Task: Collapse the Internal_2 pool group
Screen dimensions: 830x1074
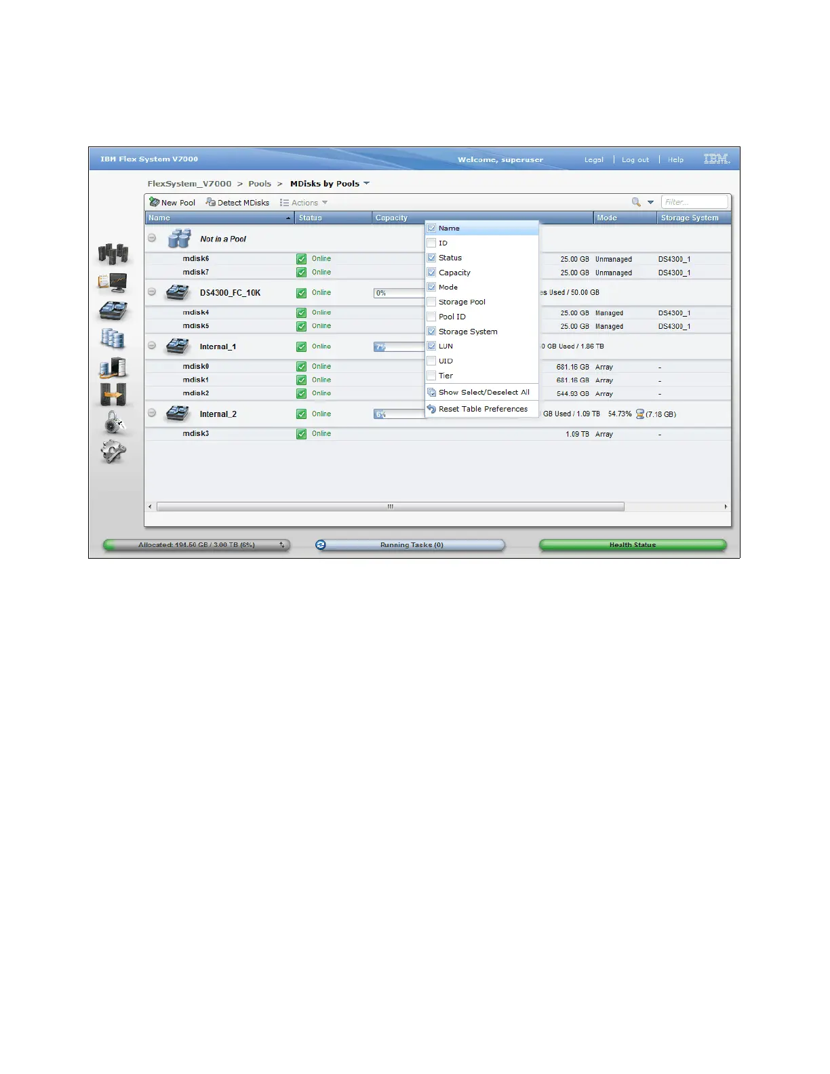Action: click(x=152, y=413)
